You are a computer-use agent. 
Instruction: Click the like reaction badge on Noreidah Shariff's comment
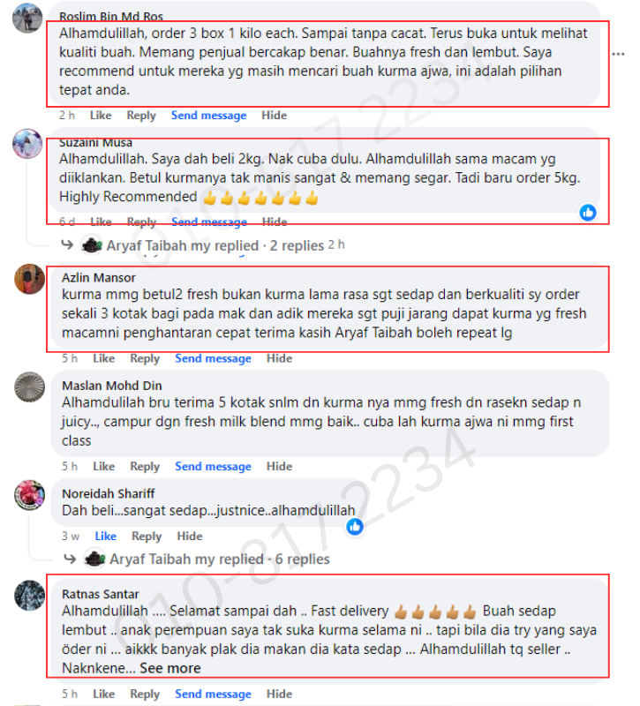[355, 526]
